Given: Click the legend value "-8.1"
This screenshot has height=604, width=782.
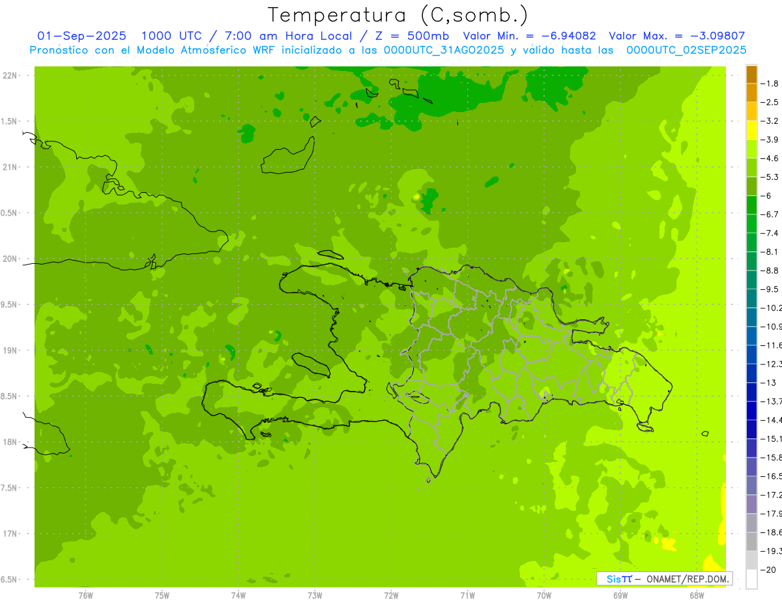Looking at the screenshot, I should point(771,252).
